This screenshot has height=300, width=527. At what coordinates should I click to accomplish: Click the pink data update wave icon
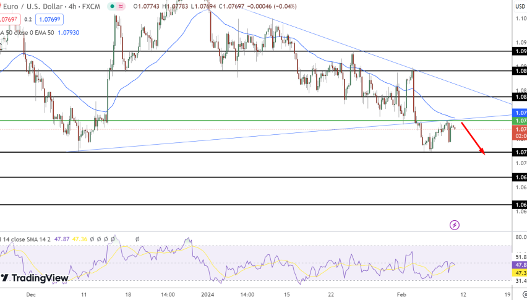click(121, 6)
